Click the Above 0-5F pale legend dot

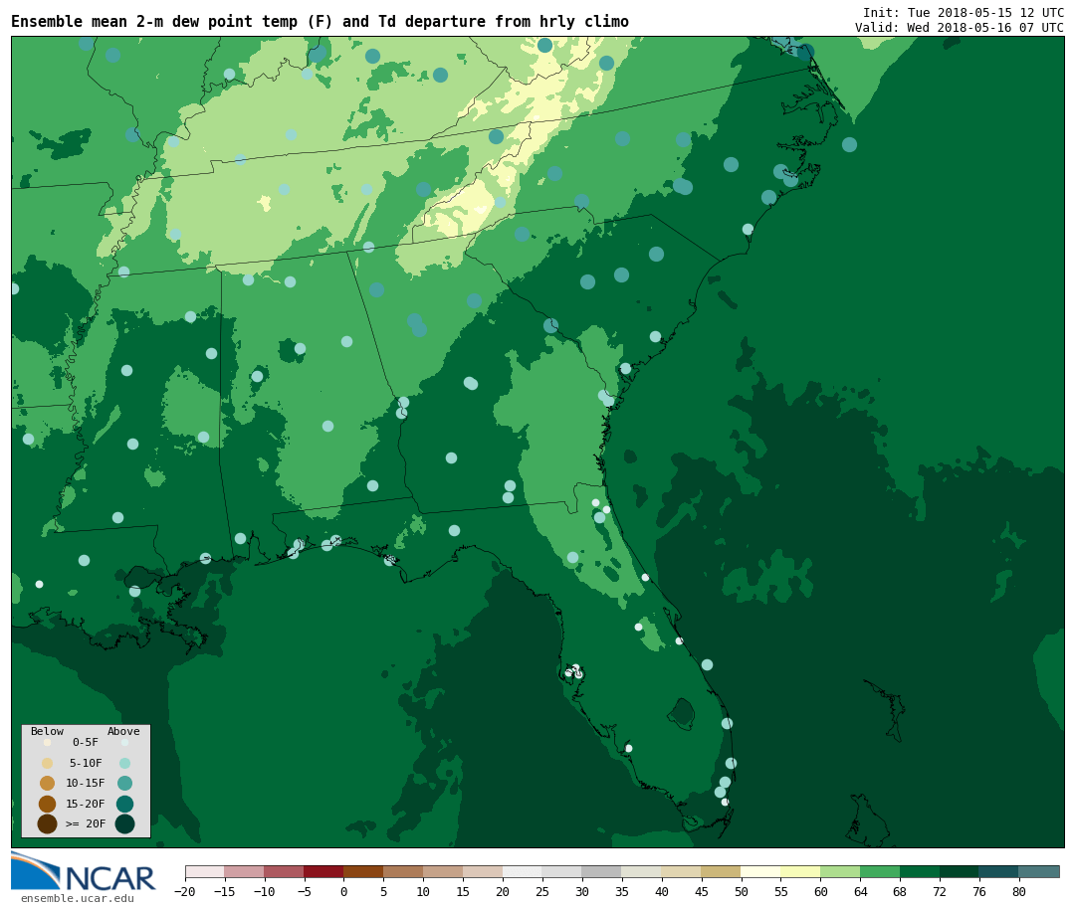point(124,742)
